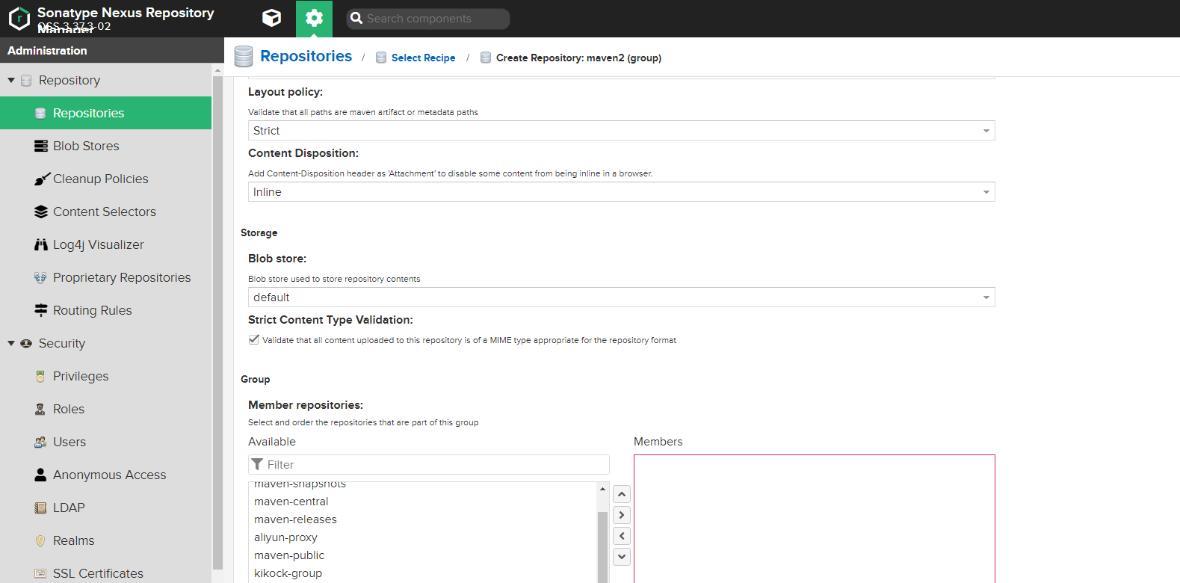Click the empty Members list box
This screenshot has height=583, width=1180.
pyautogui.click(x=815, y=519)
